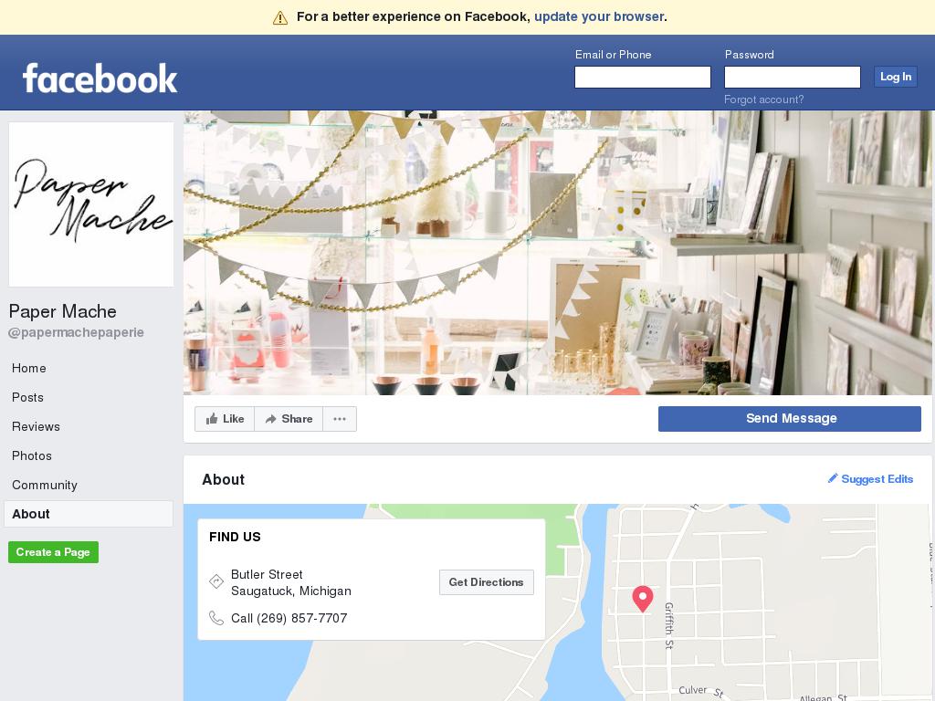Open the three-dots more options menu
Image resolution: width=935 pixels, height=701 pixels.
pos(340,419)
